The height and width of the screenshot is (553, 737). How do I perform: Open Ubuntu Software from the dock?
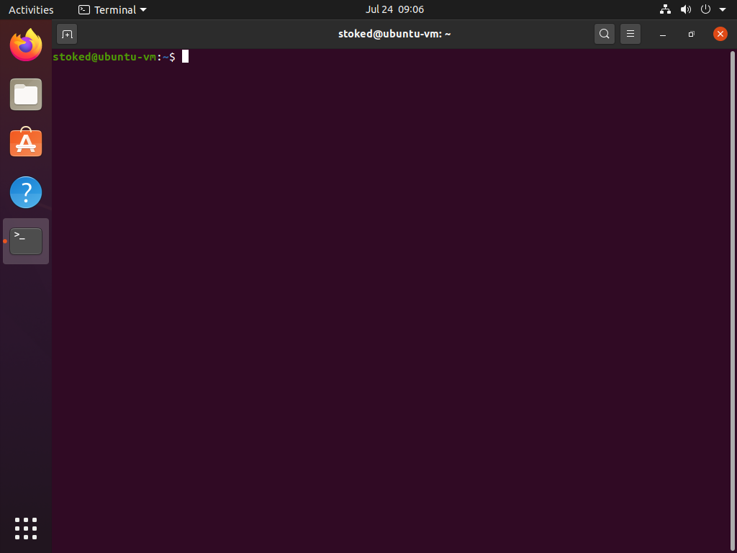point(26,143)
